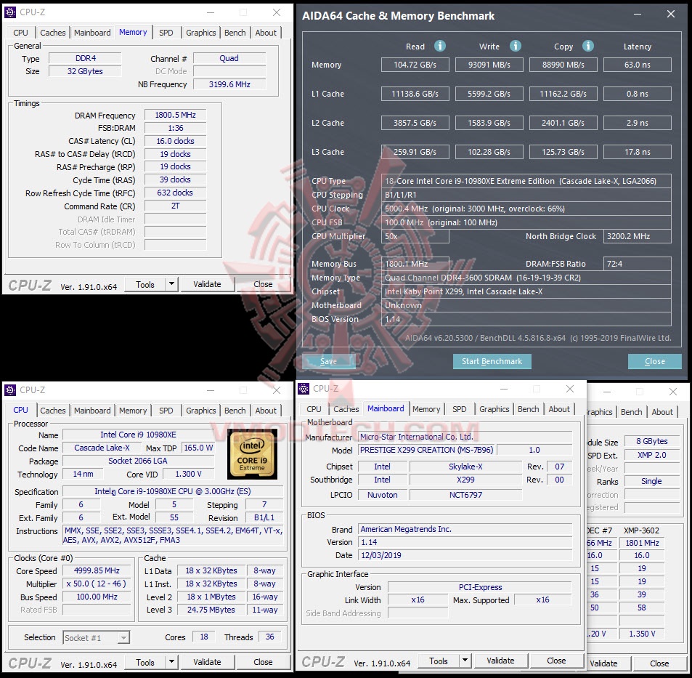The image size is (692, 678).
Task: Open Mainboard tab in top CPU-Z Memory window
Action: (92, 33)
